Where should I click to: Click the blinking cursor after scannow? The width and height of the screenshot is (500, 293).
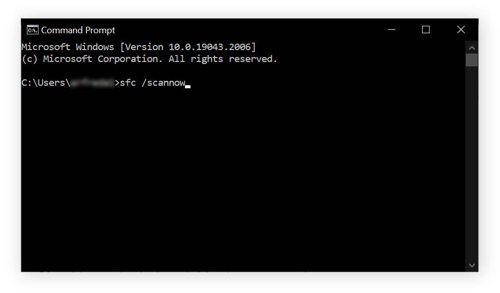click(x=188, y=86)
